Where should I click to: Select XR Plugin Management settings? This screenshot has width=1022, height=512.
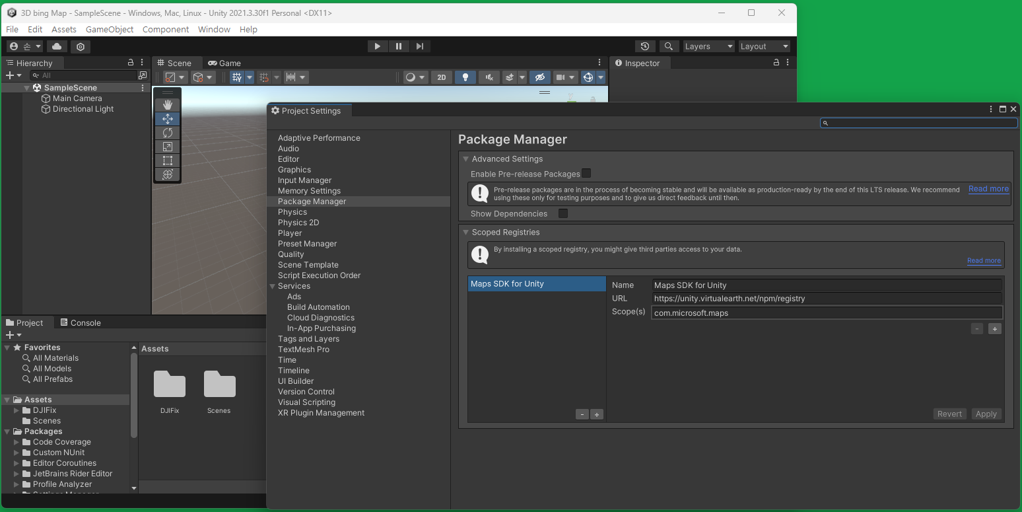(321, 413)
